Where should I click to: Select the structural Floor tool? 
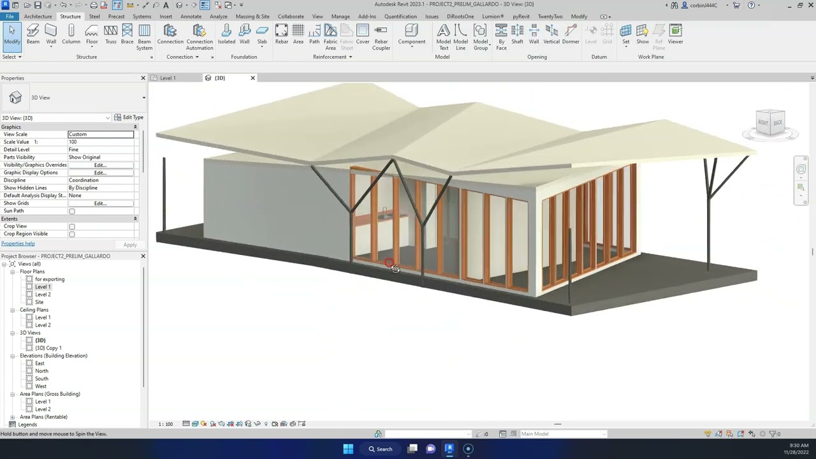tap(92, 34)
